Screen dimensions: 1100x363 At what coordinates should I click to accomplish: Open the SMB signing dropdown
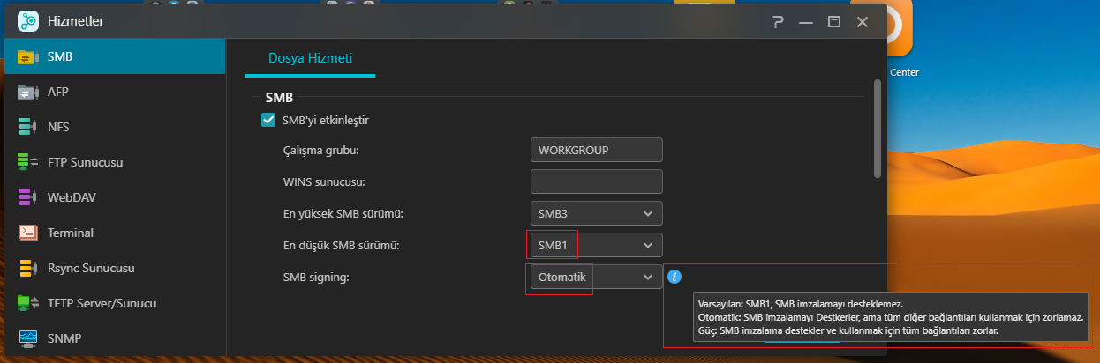tap(596, 277)
